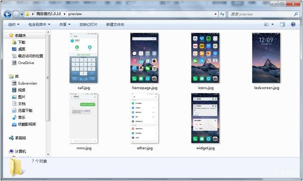Expand the address bar history dropdown arrow

tap(215, 14)
